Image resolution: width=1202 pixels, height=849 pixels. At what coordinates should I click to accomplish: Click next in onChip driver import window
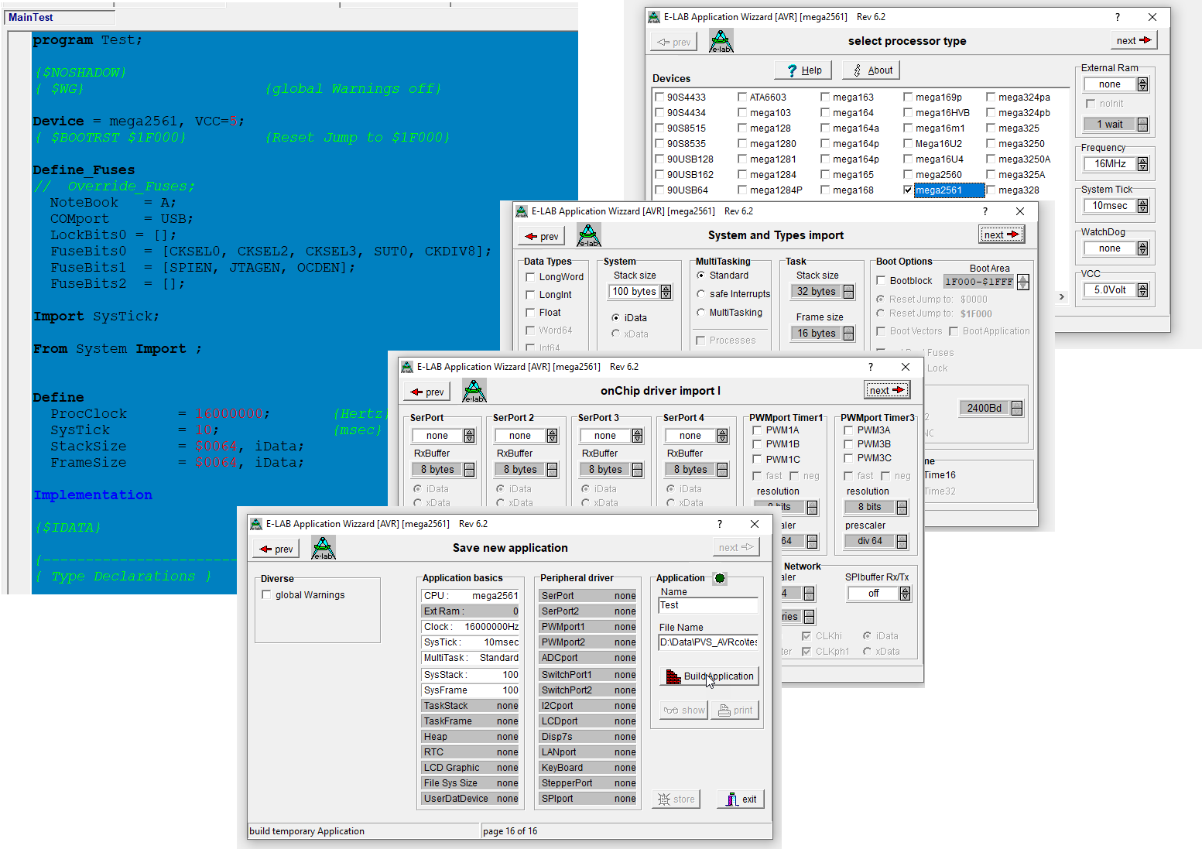click(x=887, y=390)
